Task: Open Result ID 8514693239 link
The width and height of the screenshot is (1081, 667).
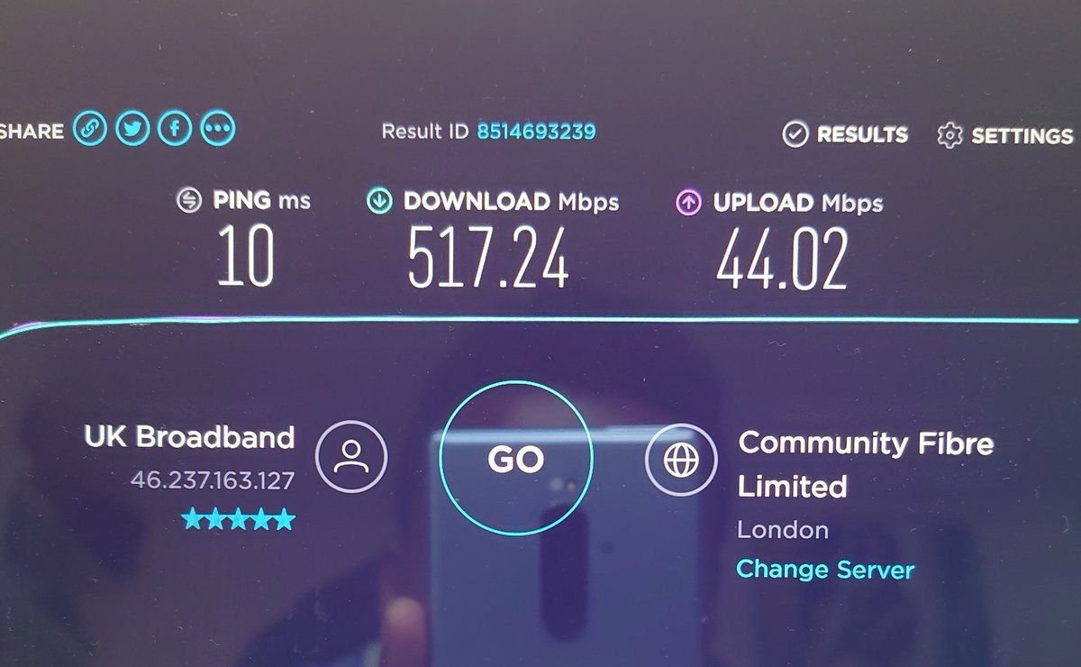Action: pyautogui.click(x=536, y=132)
